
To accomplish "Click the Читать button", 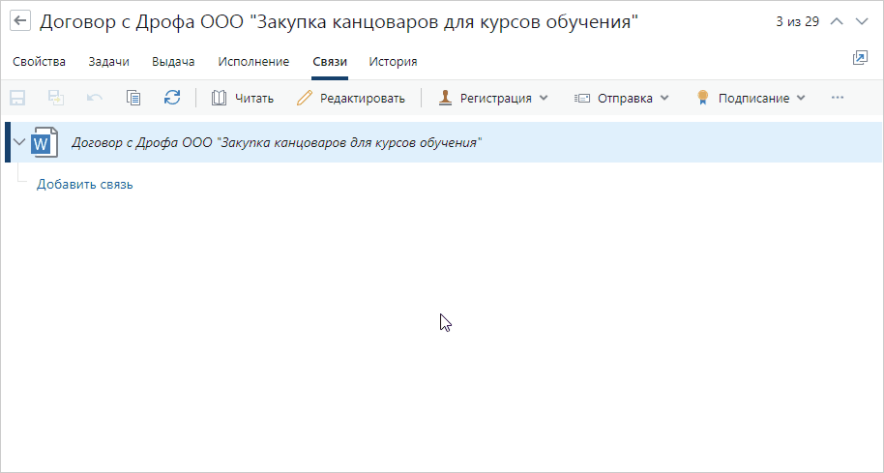I will coord(243,98).
